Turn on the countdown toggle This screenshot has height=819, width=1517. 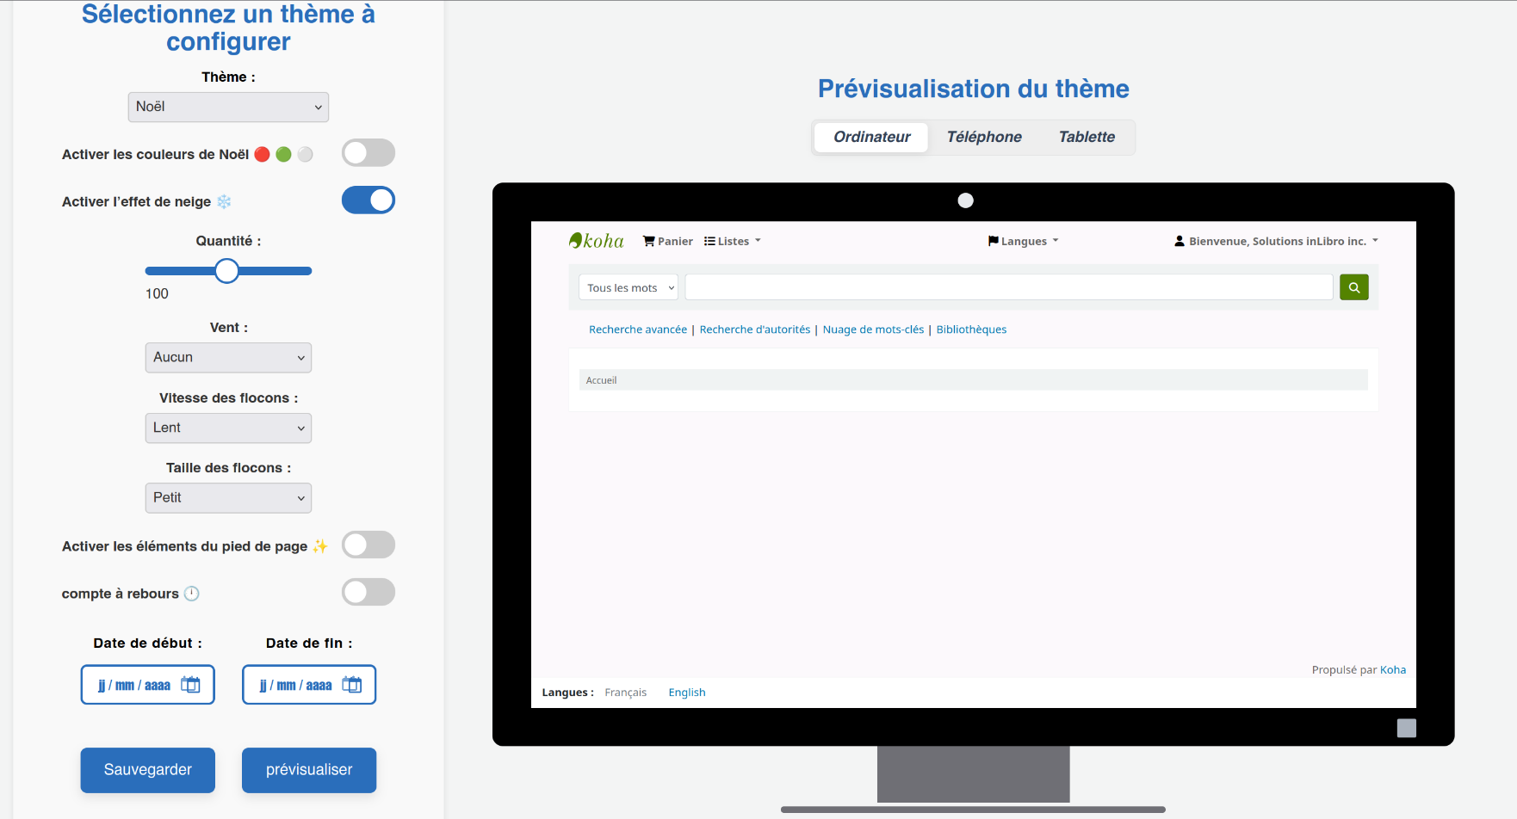pos(368,592)
